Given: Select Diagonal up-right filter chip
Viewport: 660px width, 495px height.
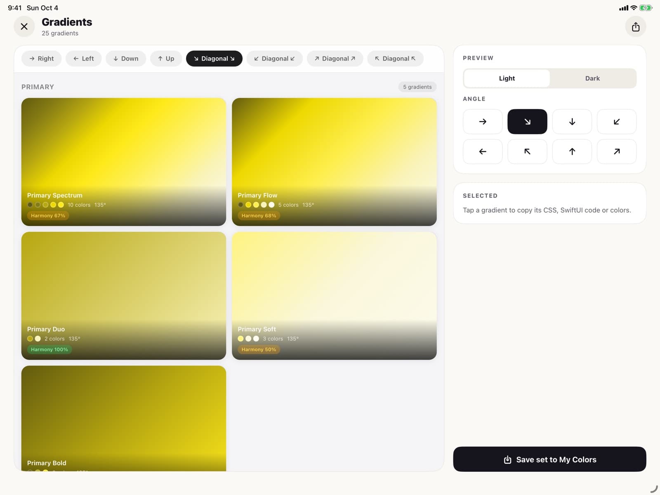Looking at the screenshot, I should pos(335,59).
